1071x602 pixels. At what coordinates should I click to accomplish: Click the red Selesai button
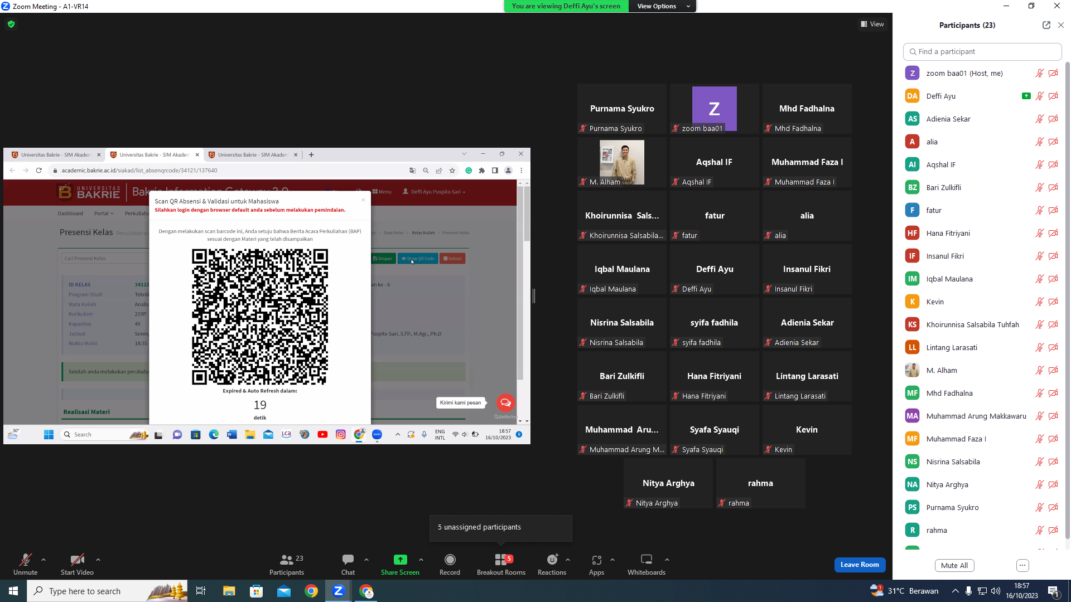tap(452, 259)
